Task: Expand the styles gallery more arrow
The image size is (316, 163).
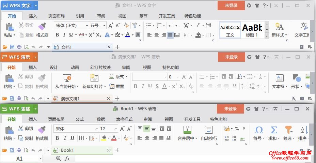Action: pyautogui.click(x=267, y=36)
